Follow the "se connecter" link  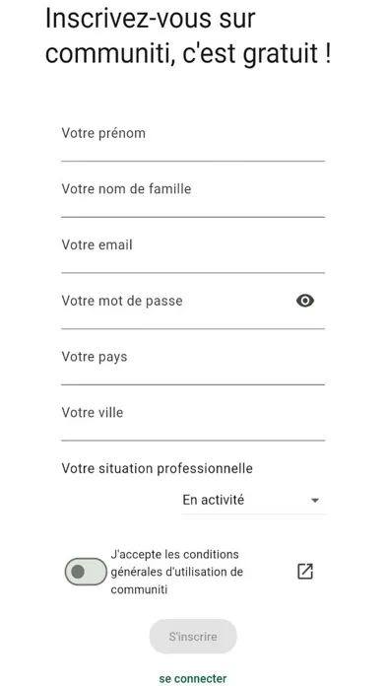(193, 678)
